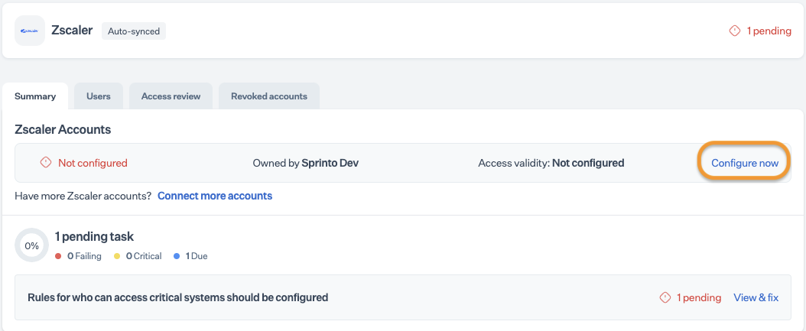Click the blue Due status dot
This screenshot has width=806, height=331.
[177, 256]
